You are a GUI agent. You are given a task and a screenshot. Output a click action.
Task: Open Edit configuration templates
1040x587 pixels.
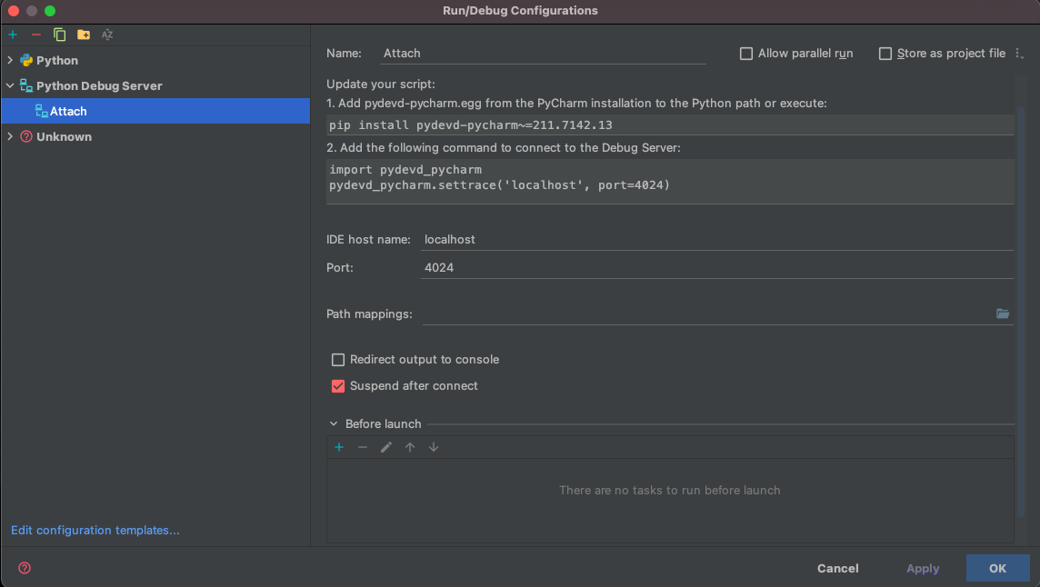coord(95,530)
